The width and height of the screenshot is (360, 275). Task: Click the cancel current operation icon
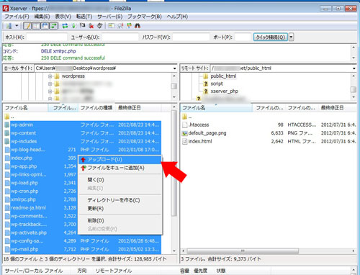pyautogui.click(x=82, y=26)
